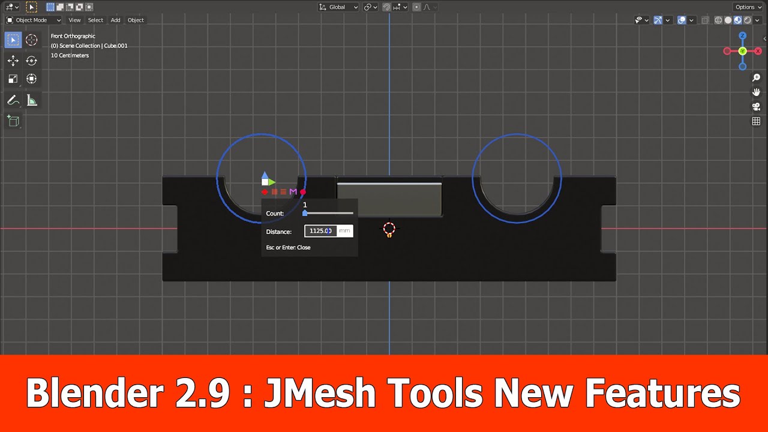Open the Object Mode dropdown
Image resolution: width=768 pixels, height=432 pixels.
(x=32, y=20)
